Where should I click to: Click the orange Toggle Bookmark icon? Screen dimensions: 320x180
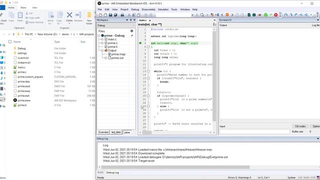227,15
